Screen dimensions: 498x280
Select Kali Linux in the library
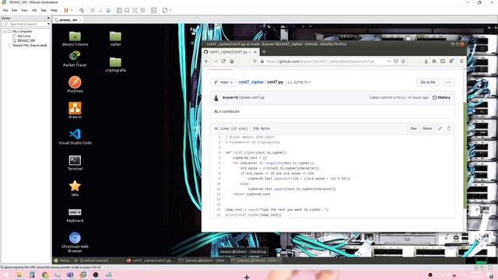(24, 37)
